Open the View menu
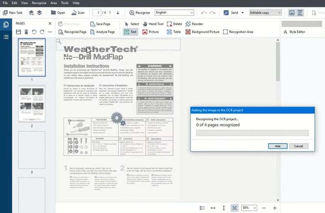The height and width of the screenshot is (213, 325). click(24, 3)
